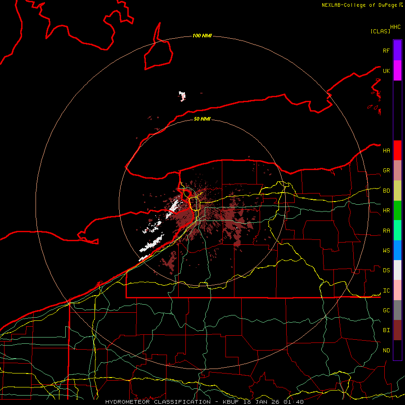Image resolution: width=405 pixels, height=405 pixels.
Task: Select the red HA legend swatch
Action: (x=397, y=150)
